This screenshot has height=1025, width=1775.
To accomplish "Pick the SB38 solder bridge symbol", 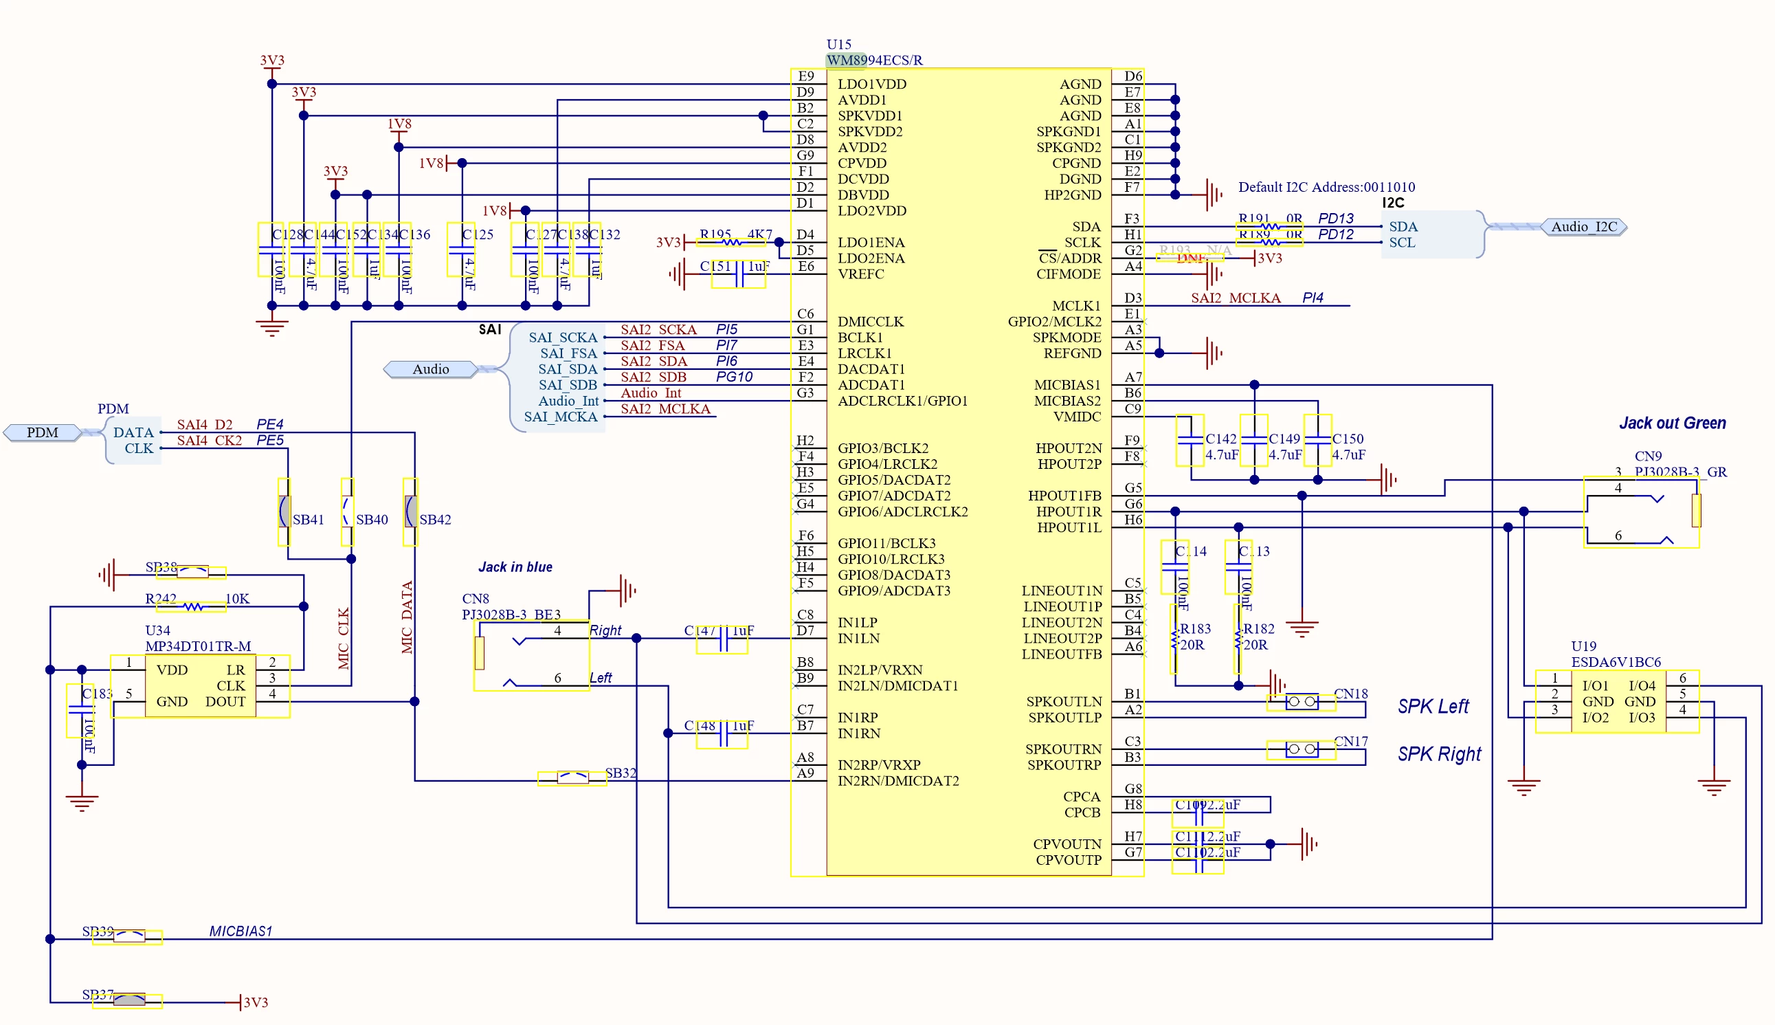I will pos(191,573).
